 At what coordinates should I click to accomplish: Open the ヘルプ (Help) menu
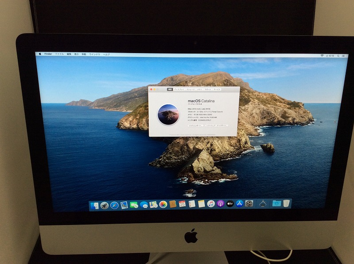[106, 54]
